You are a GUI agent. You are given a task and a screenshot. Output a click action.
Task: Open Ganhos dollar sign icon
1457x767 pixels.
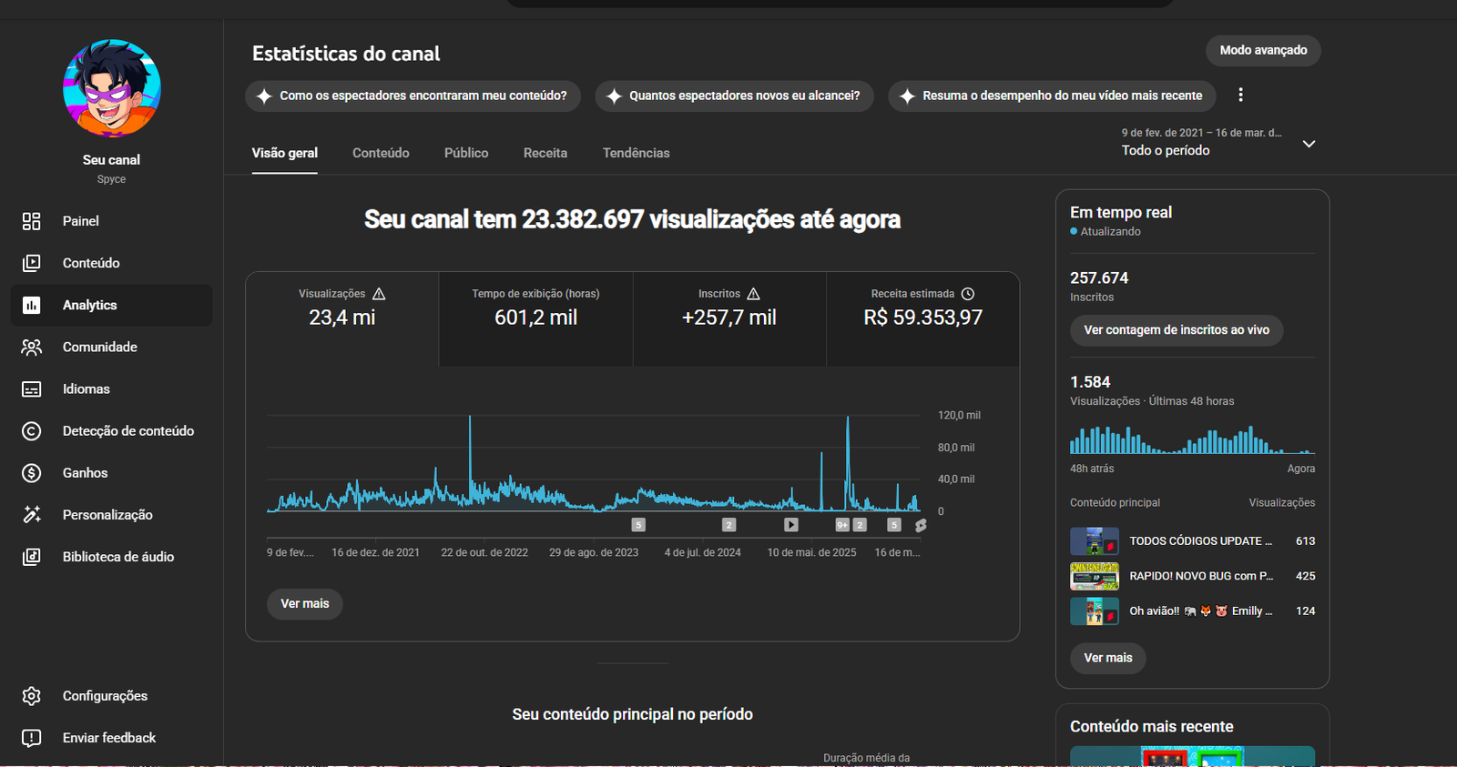pyautogui.click(x=32, y=473)
